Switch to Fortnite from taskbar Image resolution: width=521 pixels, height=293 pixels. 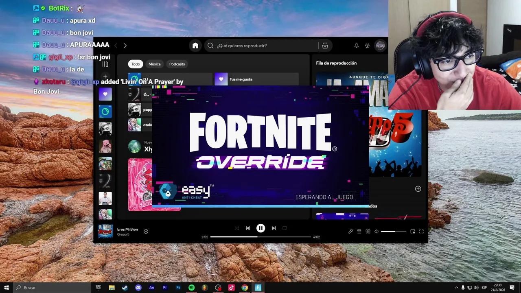tap(258, 288)
